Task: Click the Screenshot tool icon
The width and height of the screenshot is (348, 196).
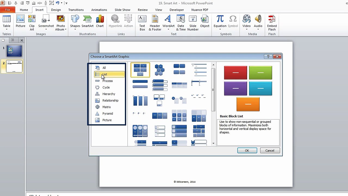Action: pyautogui.click(x=46, y=20)
